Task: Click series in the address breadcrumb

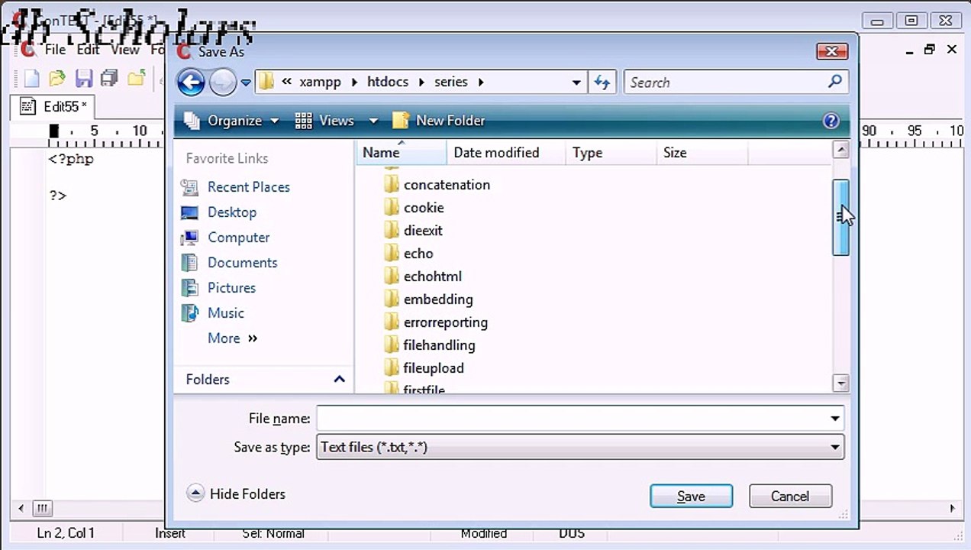Action: coord(451,82)
